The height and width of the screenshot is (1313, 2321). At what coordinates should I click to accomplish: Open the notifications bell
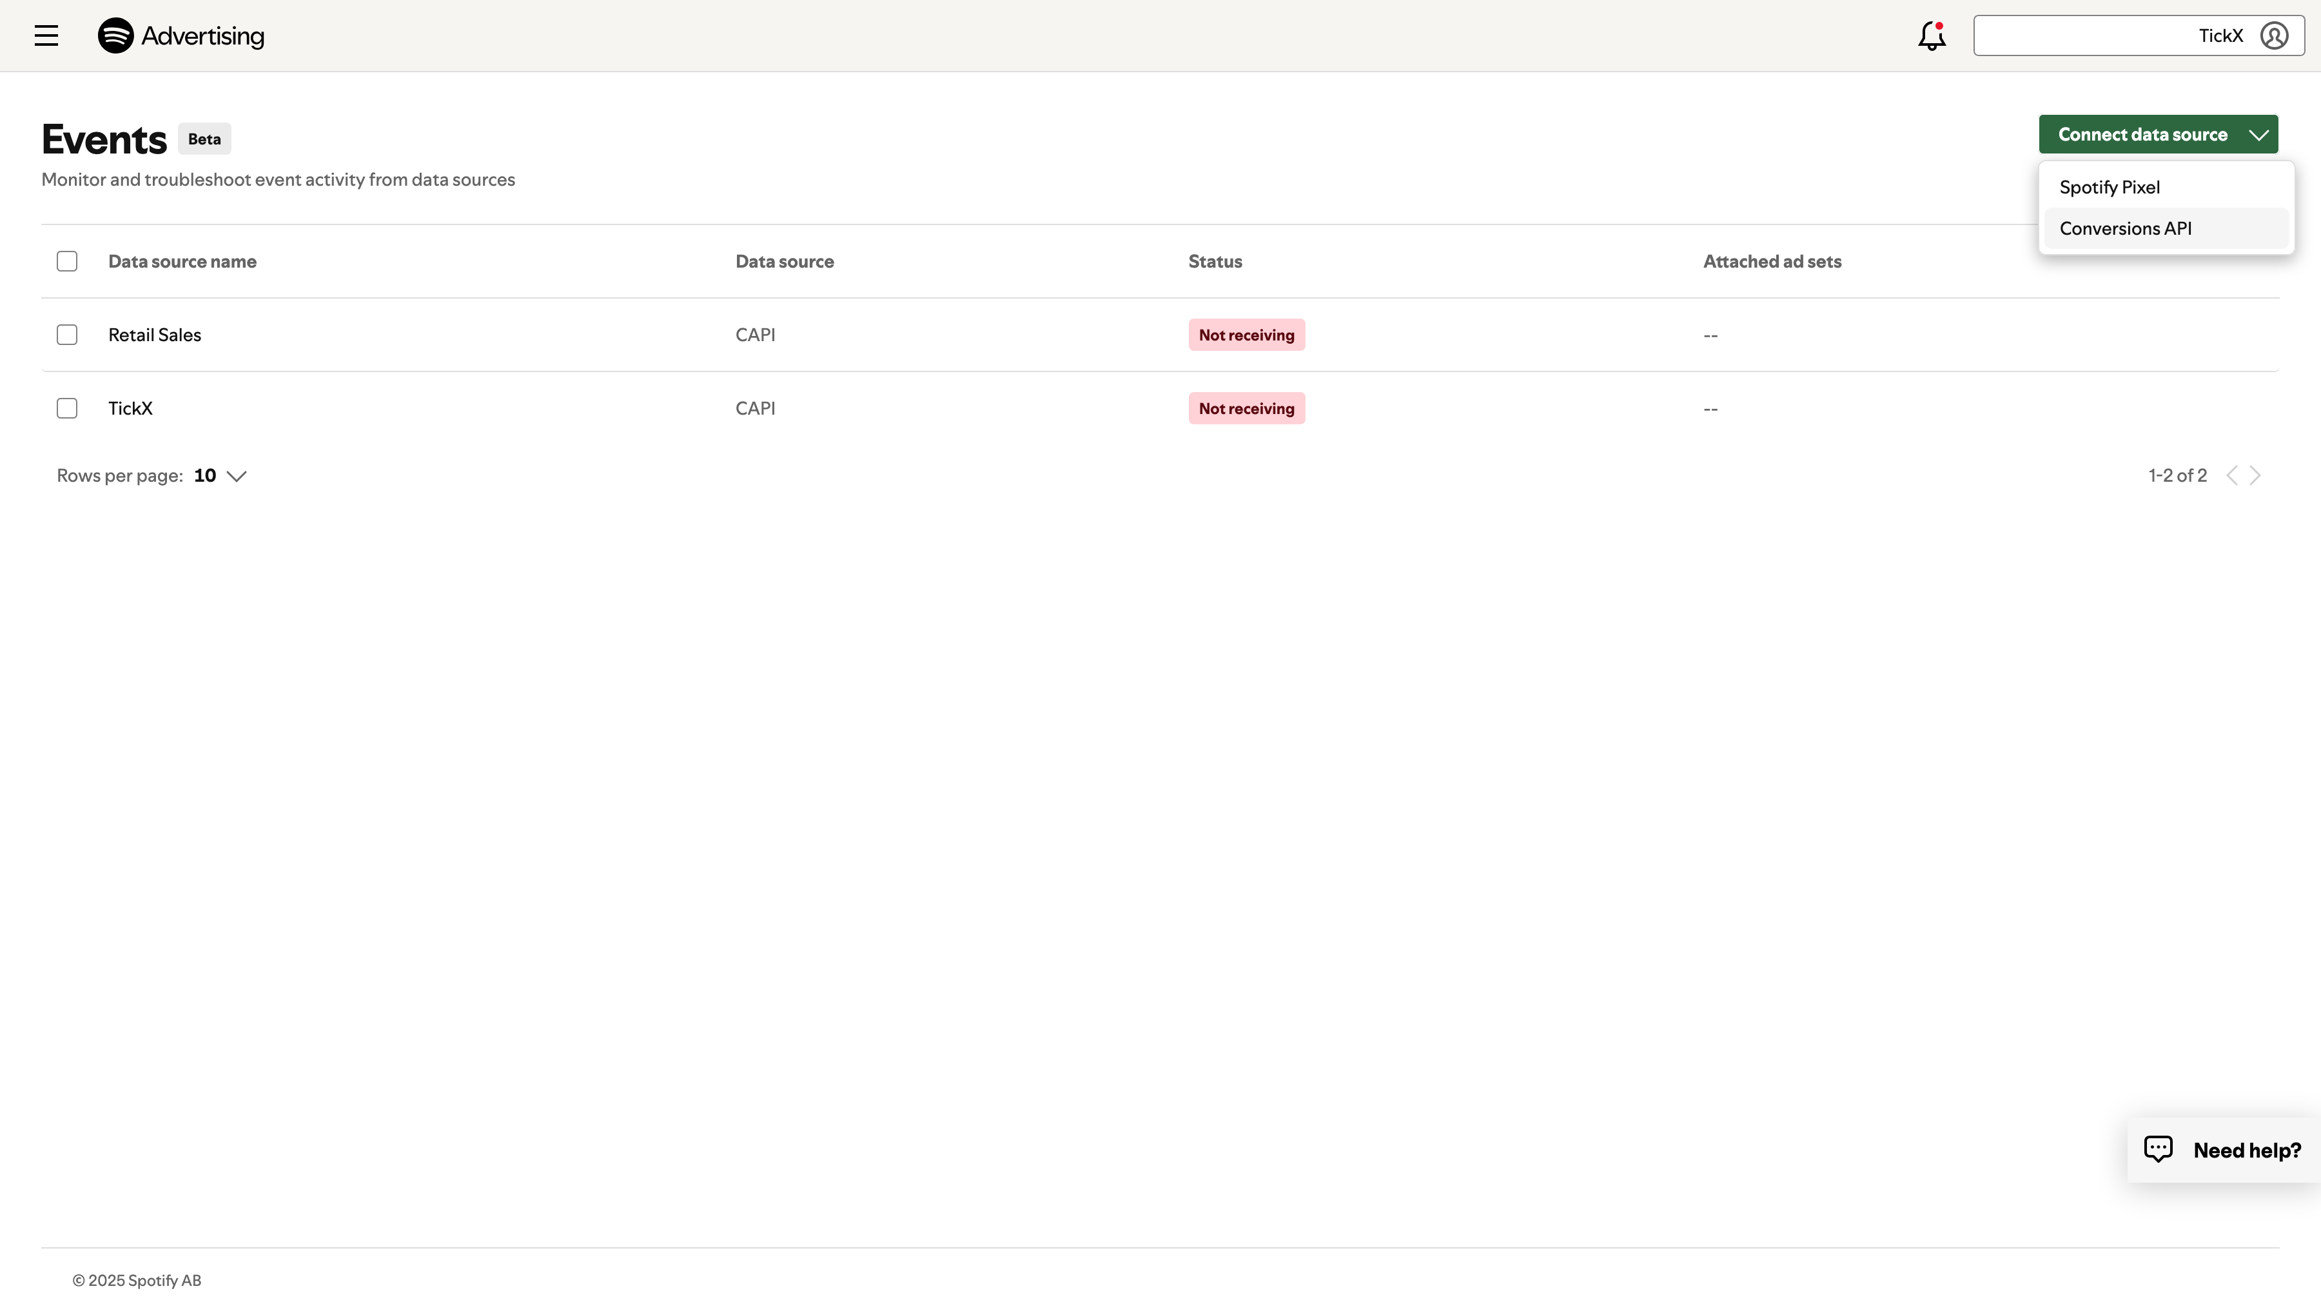click(x=1931, y=35)
